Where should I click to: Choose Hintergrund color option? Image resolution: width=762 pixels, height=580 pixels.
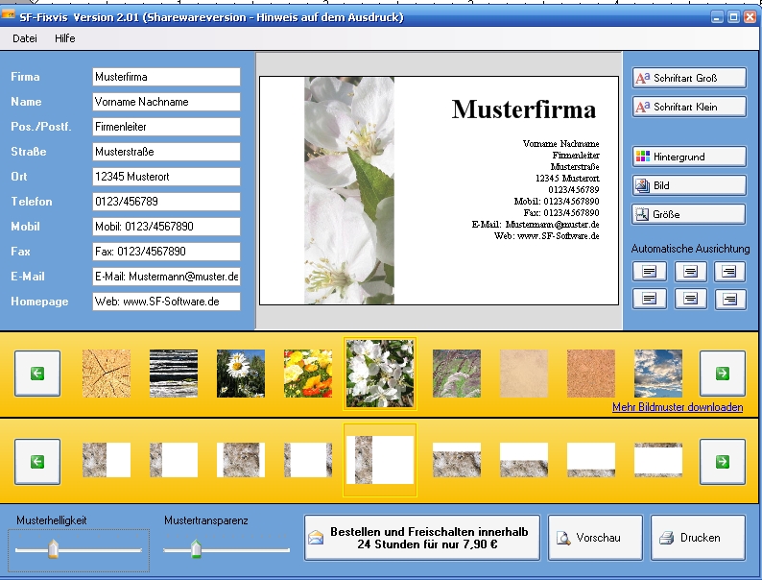coord(689,157)
